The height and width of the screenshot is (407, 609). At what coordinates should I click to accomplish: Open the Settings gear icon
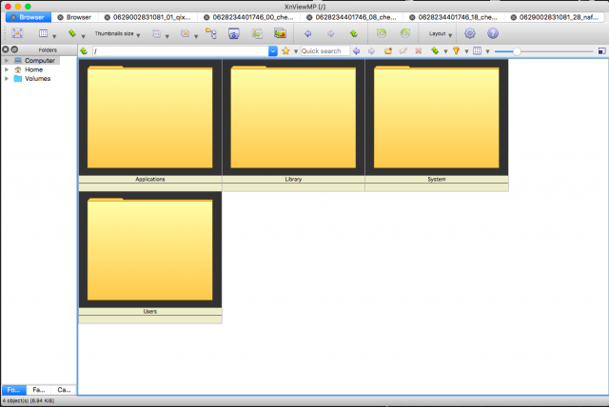[x=470, y=33]
